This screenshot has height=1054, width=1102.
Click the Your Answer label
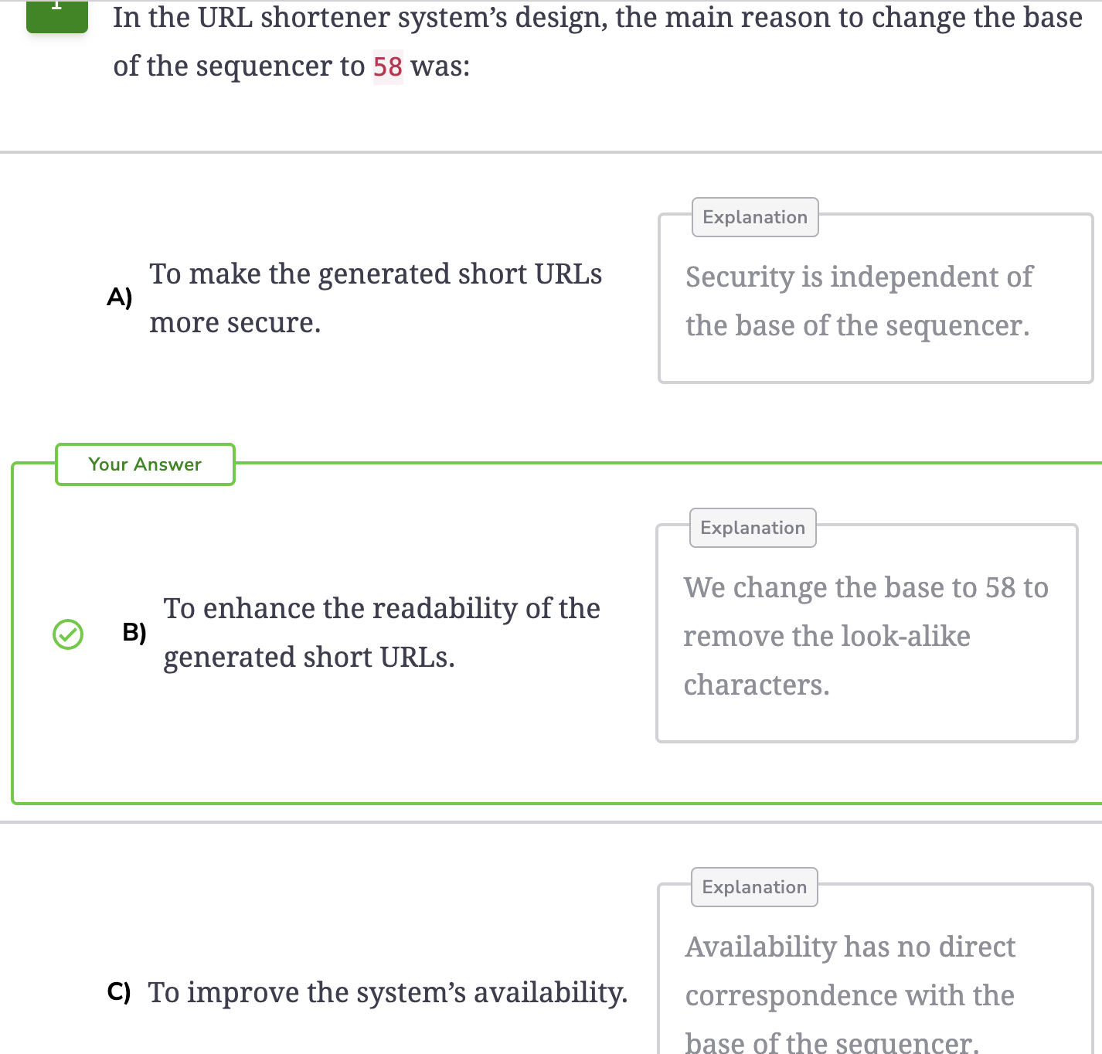tap(145, 464)
